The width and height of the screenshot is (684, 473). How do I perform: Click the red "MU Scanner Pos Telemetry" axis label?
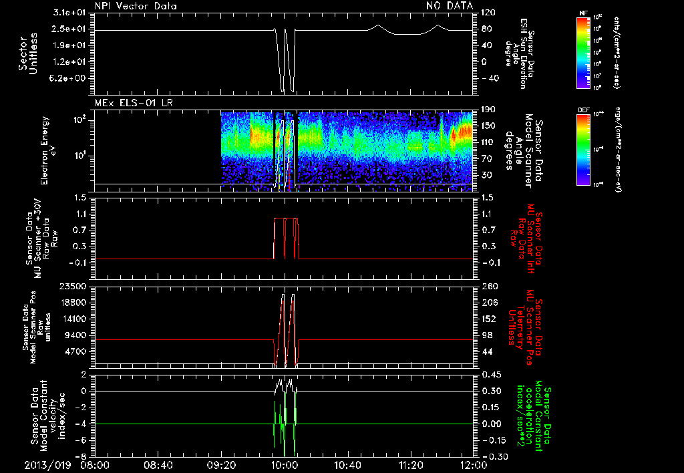click(526, 328)
